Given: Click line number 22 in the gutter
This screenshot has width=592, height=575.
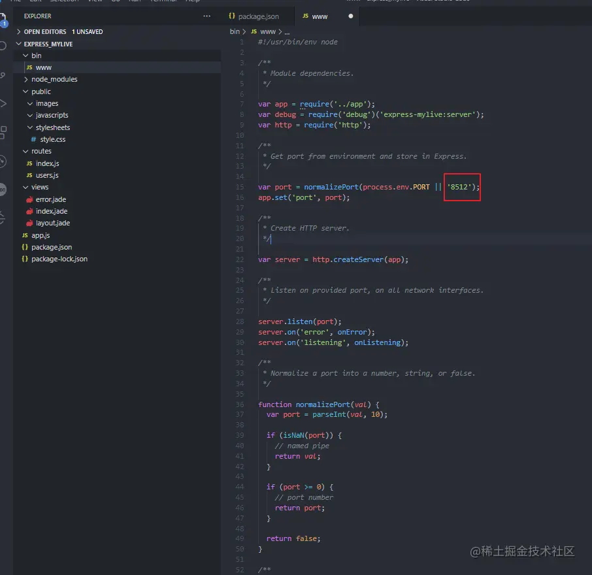Looking at the screenshot, I should click(240, 259).
